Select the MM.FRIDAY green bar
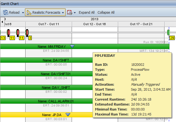This screenshot has width=176, height=122. click(85, 46)
